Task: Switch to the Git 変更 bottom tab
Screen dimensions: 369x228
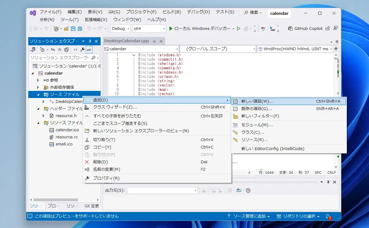Action: point(92,206)
